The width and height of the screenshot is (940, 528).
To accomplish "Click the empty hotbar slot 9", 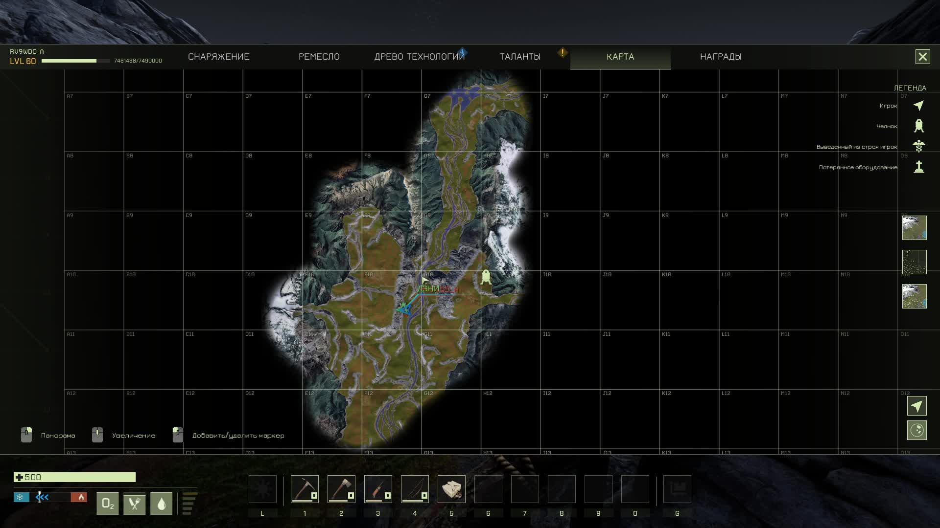I will [x=598, y=489].
